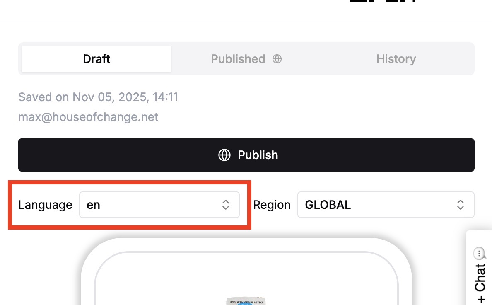Image resolution: width=492 pixels, height=305 pixels.
Task: Open the Language dropdown showing en
Action: [x=159, y=205]
